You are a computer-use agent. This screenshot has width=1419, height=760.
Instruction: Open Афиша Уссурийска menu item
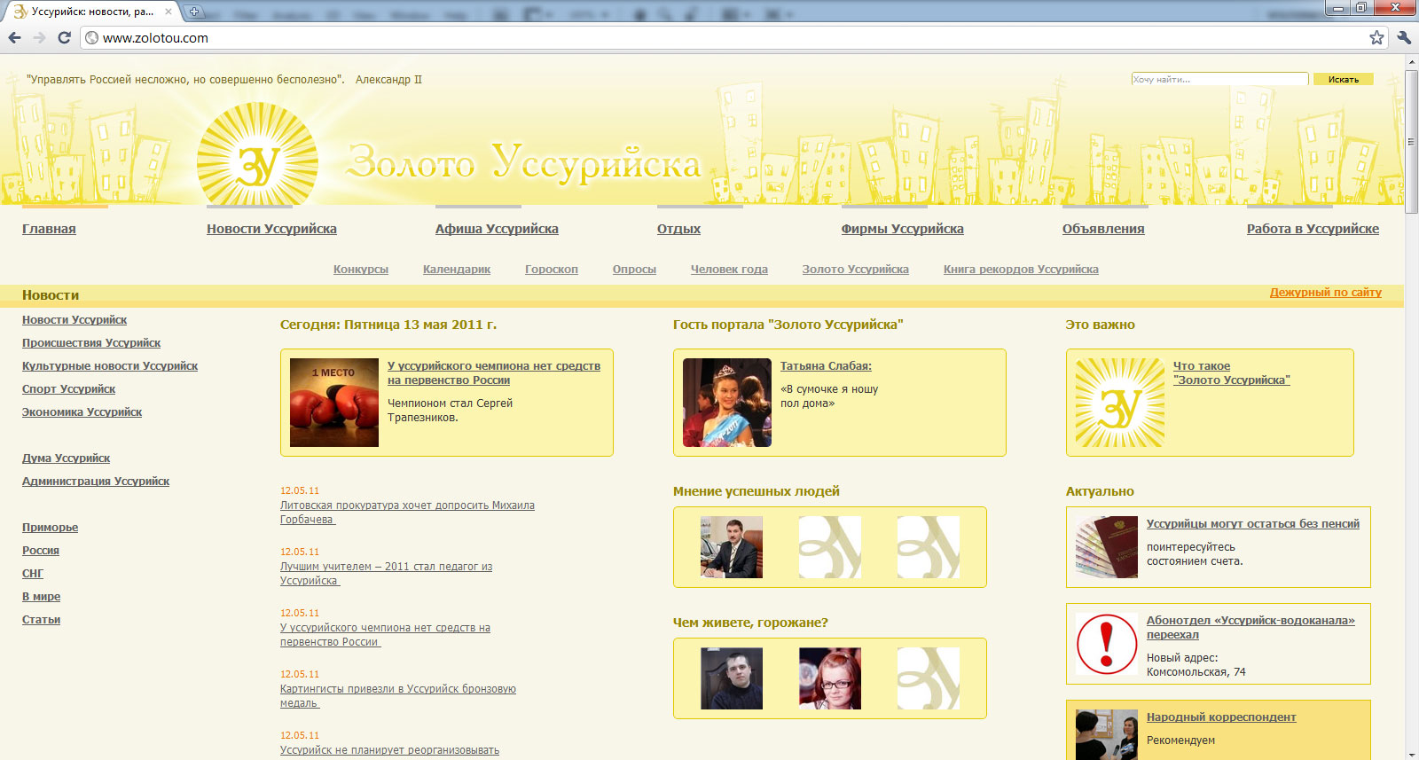[x=497, y=229]
